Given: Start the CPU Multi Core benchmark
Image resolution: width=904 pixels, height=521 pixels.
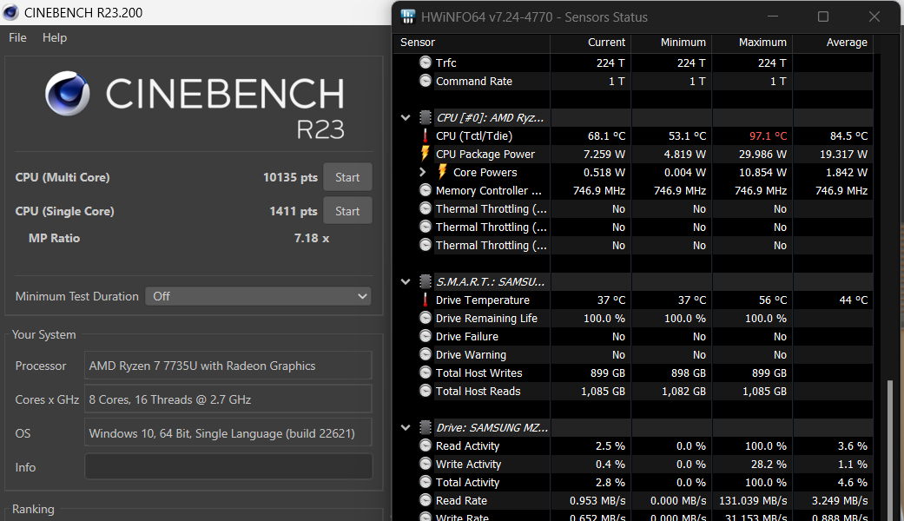Looking at the screenshot, I should [x=347, y=177].
